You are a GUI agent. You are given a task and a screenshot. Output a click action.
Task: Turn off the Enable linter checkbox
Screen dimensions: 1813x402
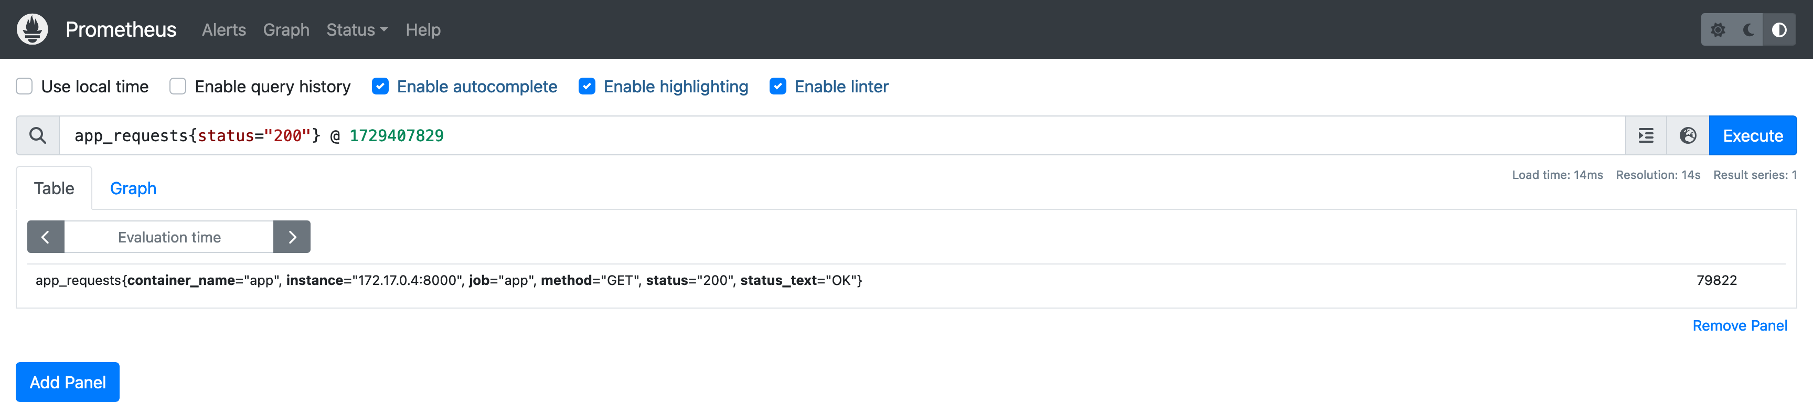tap(777, 87)
